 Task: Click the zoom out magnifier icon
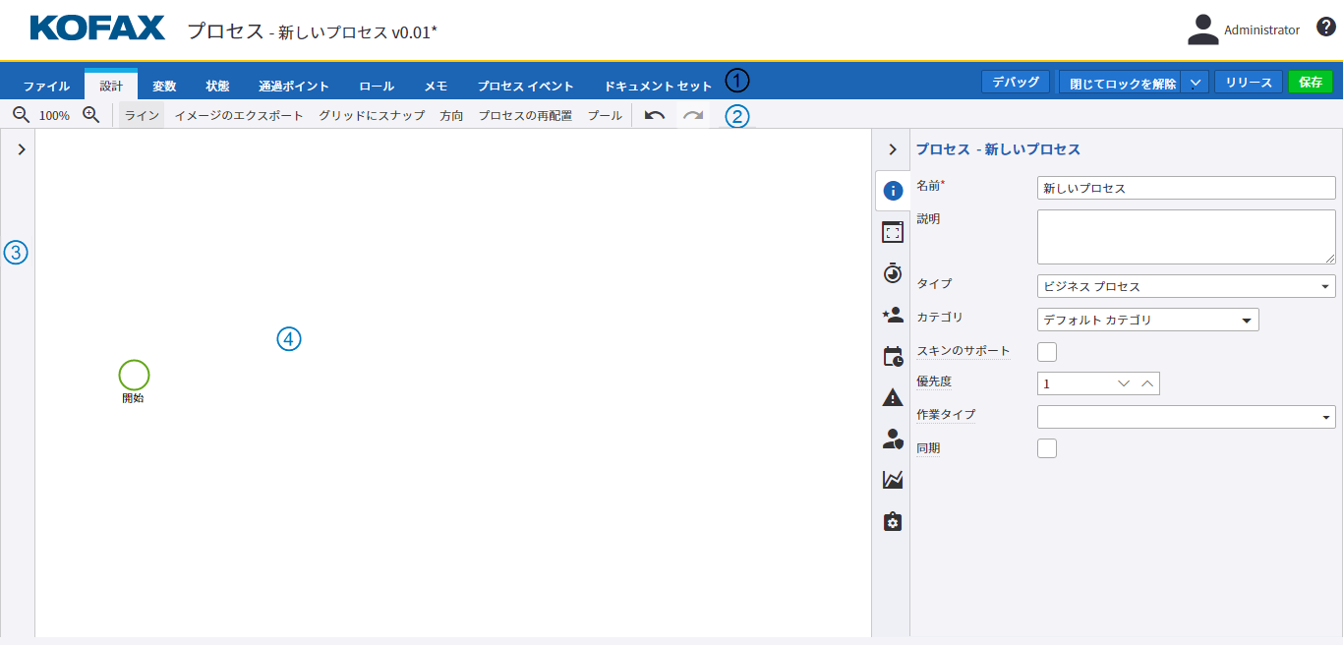pyautogui.click(x=21, y=115)
